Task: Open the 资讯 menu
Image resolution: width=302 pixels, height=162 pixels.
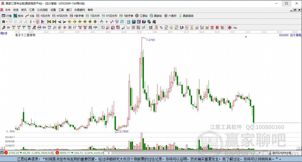Action: click(24, 10)
